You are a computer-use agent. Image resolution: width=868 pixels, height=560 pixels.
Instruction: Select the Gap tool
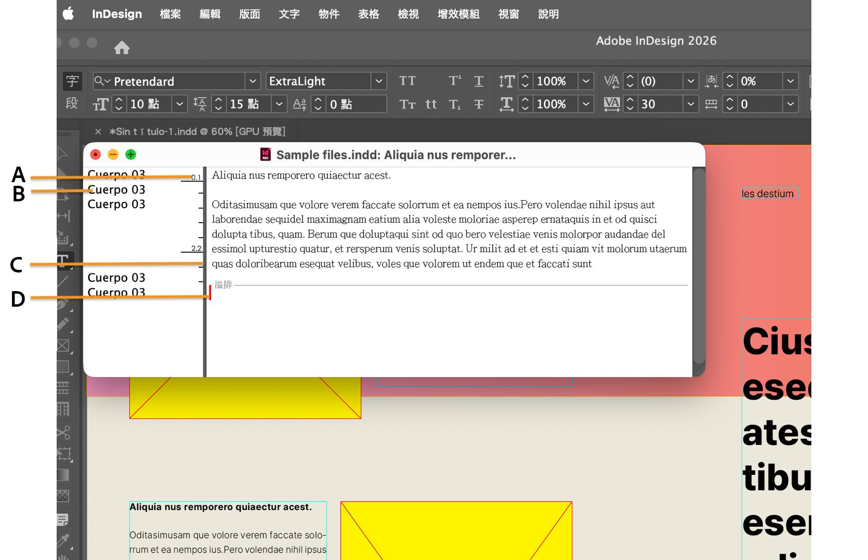pos(63,216)
